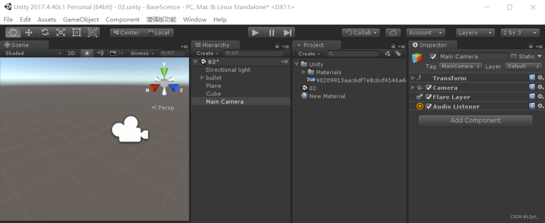The image size is (545, 223).
Task: Start Play mode
Action: coord(256,33)
